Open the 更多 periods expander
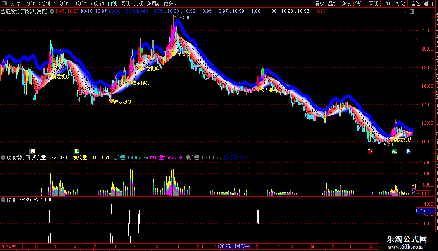 (x=170, y=3)
